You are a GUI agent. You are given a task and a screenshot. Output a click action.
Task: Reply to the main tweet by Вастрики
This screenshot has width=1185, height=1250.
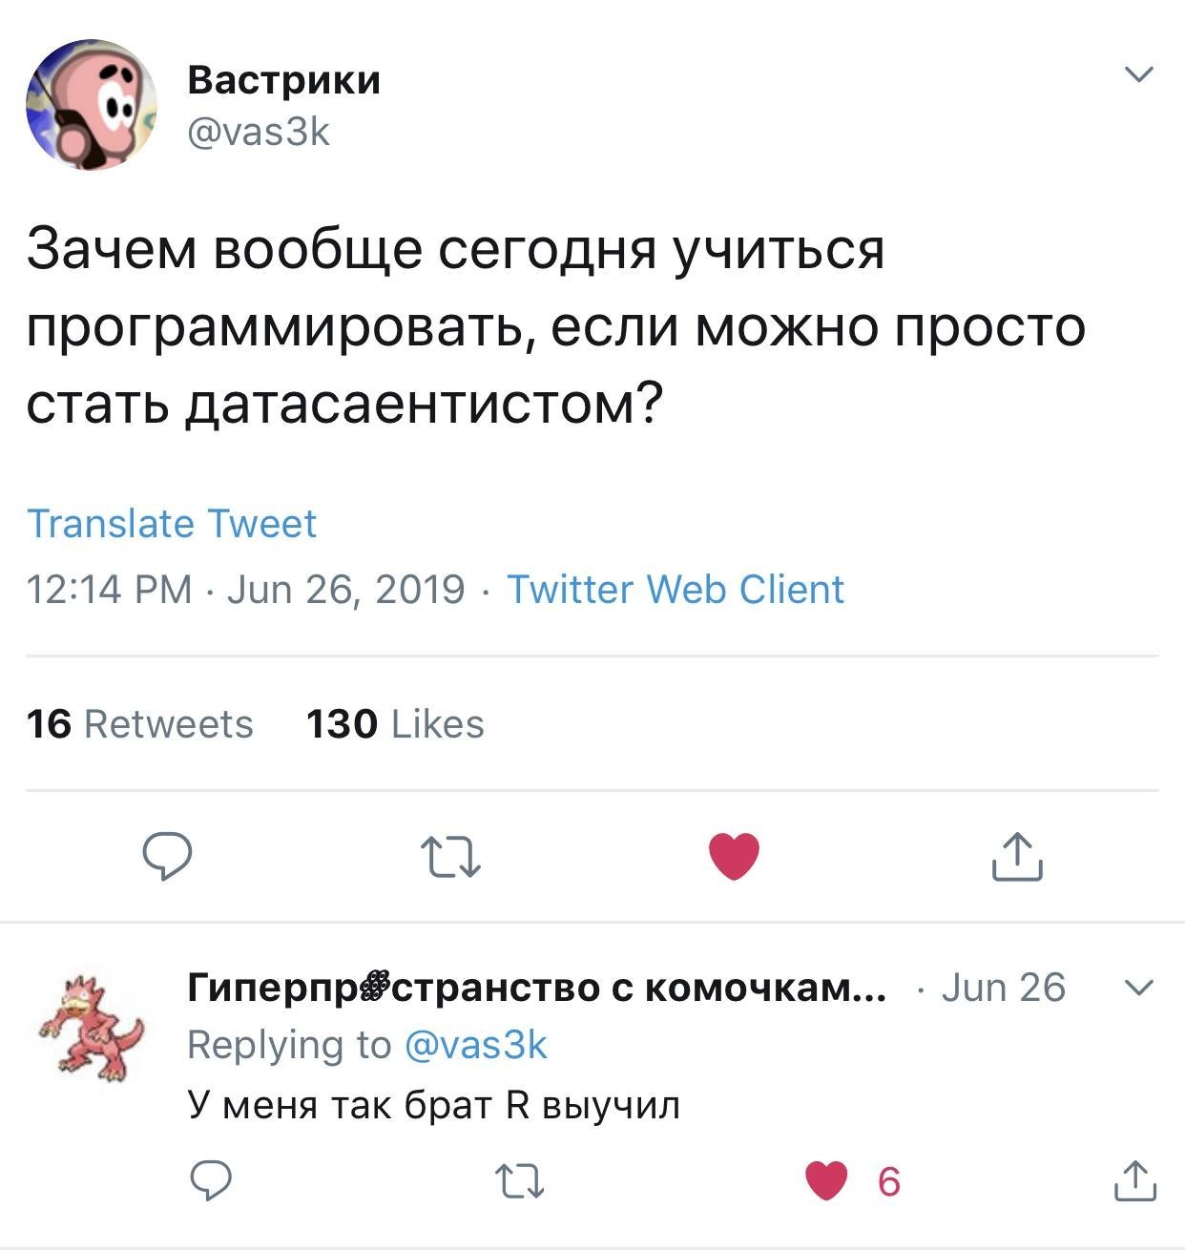(167, 855)
